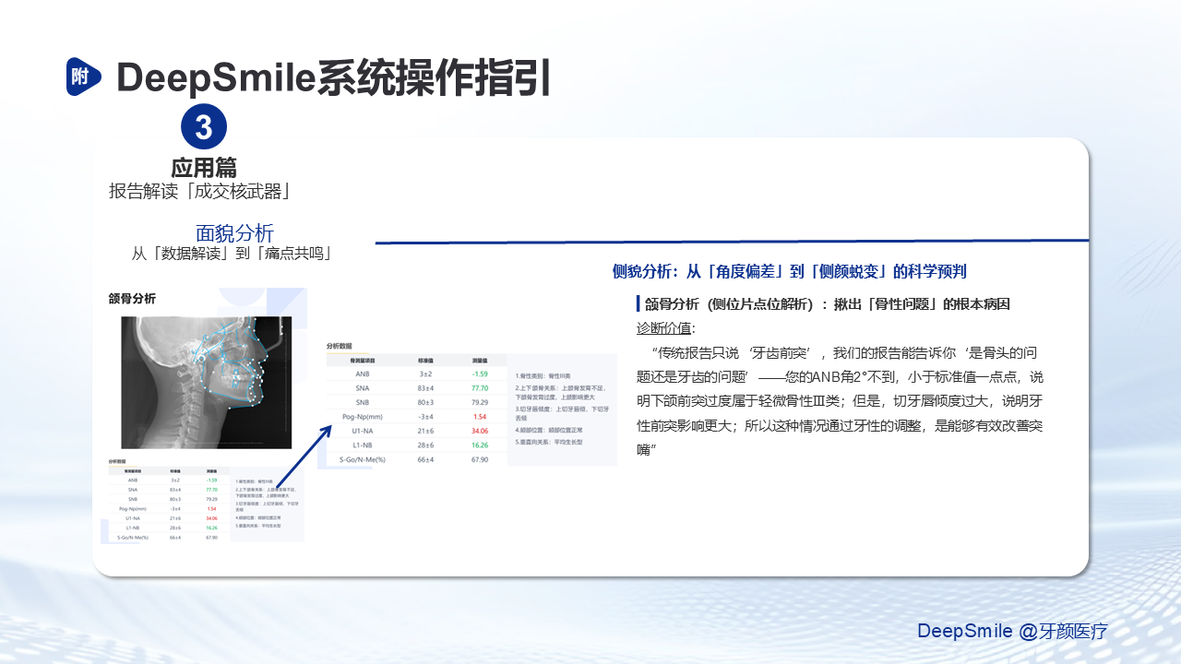Click the small analysis data table thumbnail
The height and width of the screenshot is (664, 1181).
pyautogui.click(x=206, y=499)
